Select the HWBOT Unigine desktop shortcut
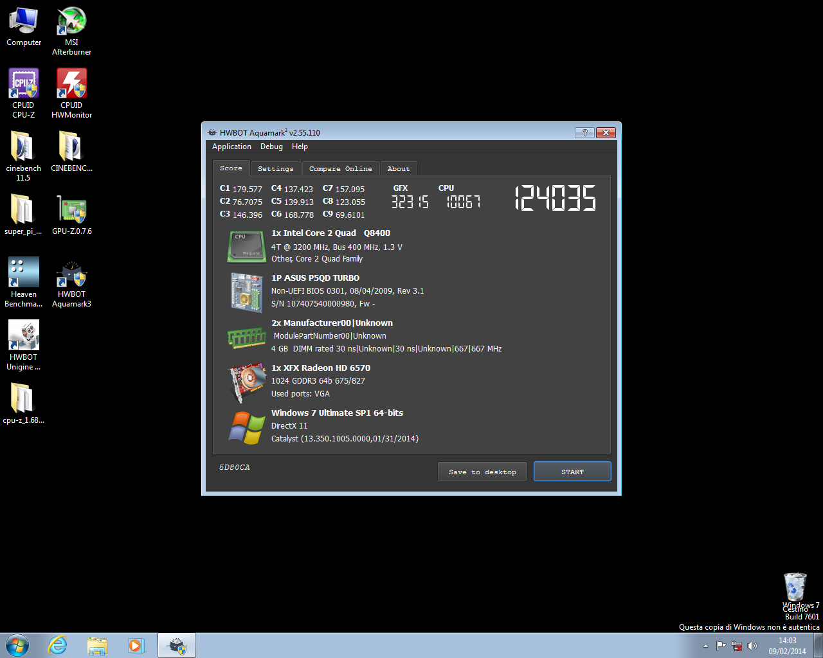 (24, 345)
